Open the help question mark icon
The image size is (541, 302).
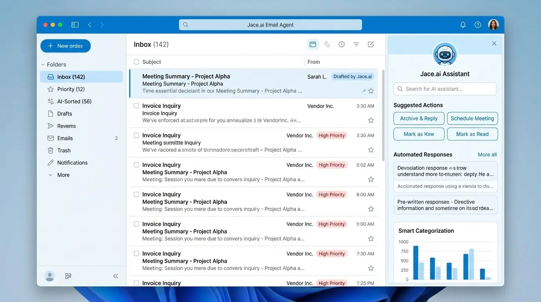[x=478, y=25]
